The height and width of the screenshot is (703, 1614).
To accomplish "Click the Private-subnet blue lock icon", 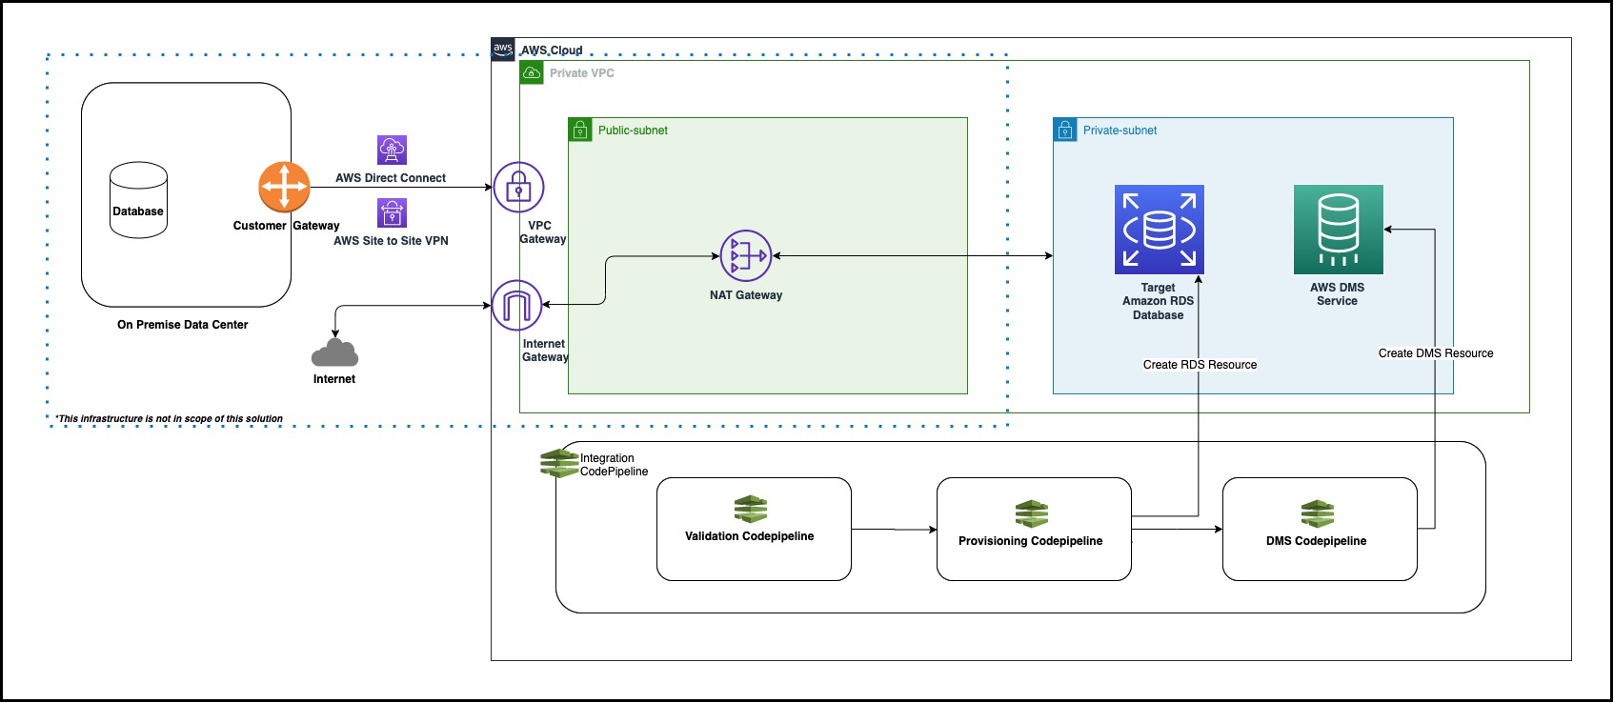I will (x=1065, y=130).
